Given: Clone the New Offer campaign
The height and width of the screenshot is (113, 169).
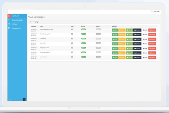Looking at the screenshot, I should [x=122, y=44].
